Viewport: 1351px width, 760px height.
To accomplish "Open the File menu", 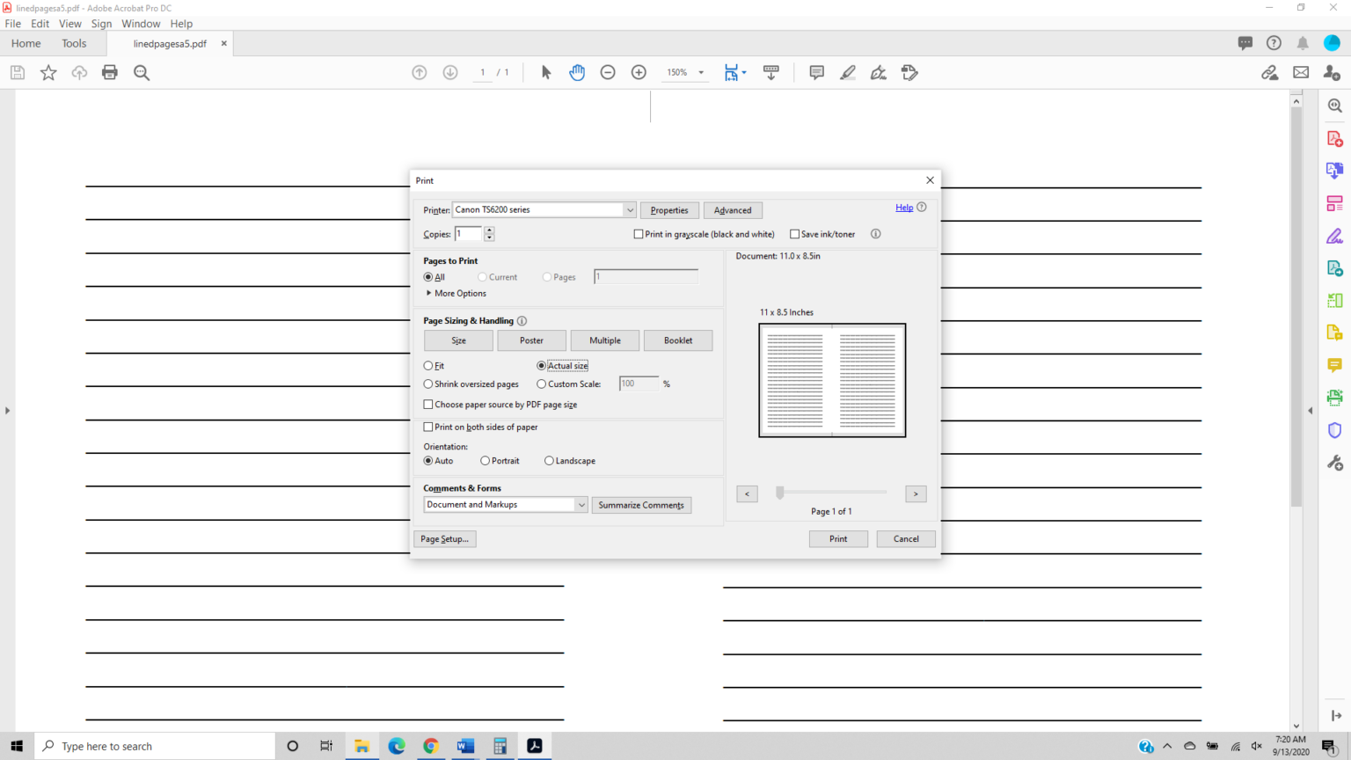I will click(x=12, y=24).
